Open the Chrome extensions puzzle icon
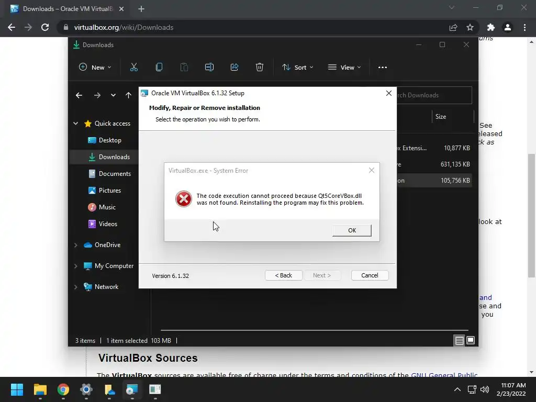The width and height of the screenshot is (536, 402). coord(491,27)
